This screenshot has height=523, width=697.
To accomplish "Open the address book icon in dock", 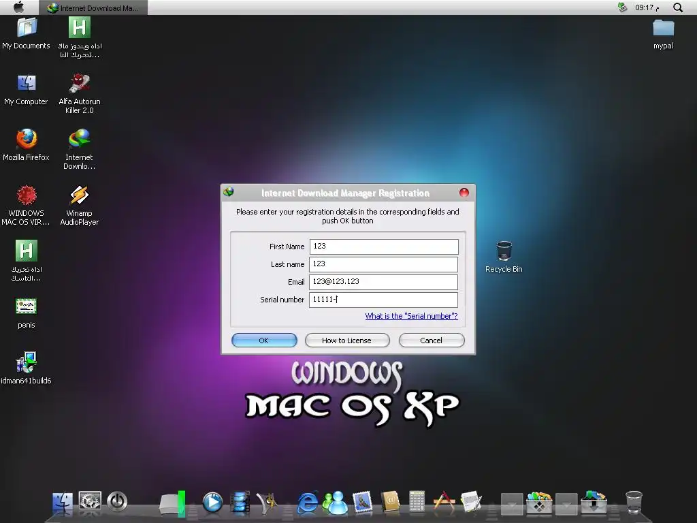I will coord(390,503).
